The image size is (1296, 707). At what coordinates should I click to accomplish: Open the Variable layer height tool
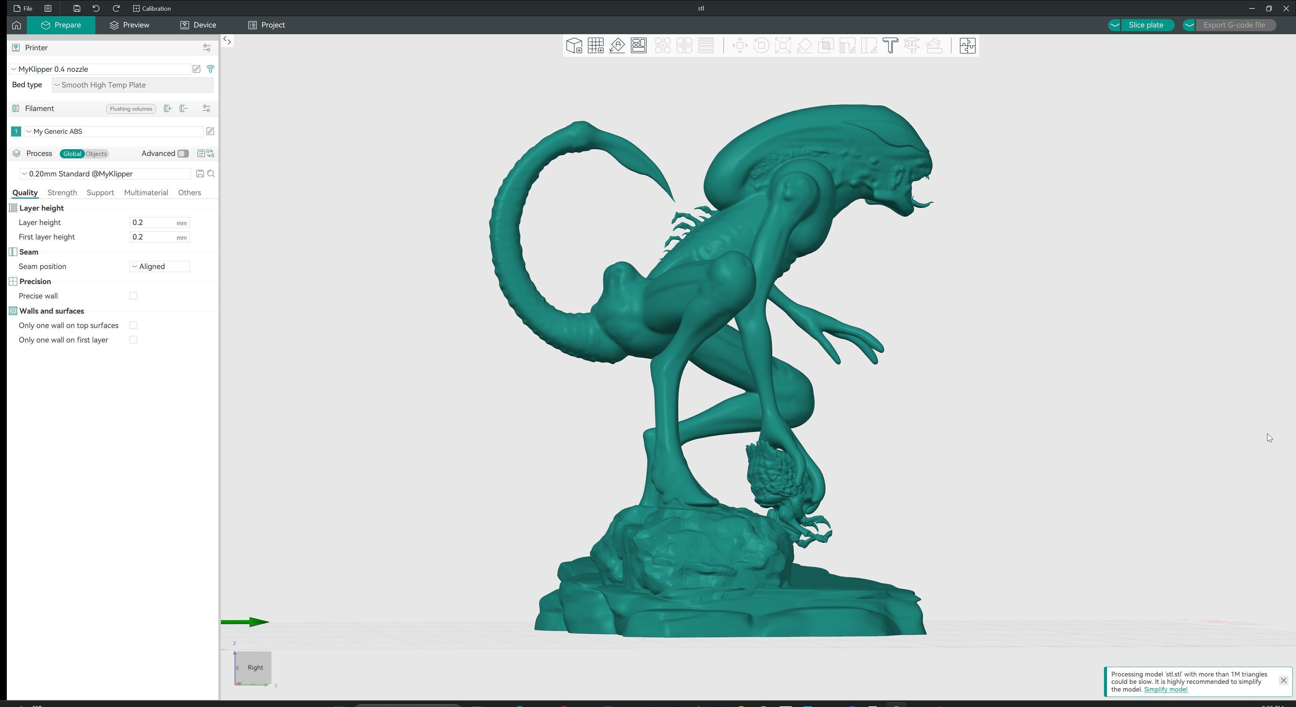tap(706, 46)
